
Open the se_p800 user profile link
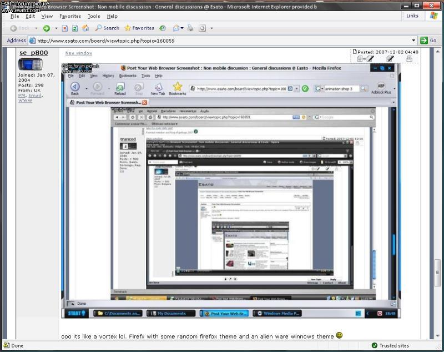[x=34, y=53]
